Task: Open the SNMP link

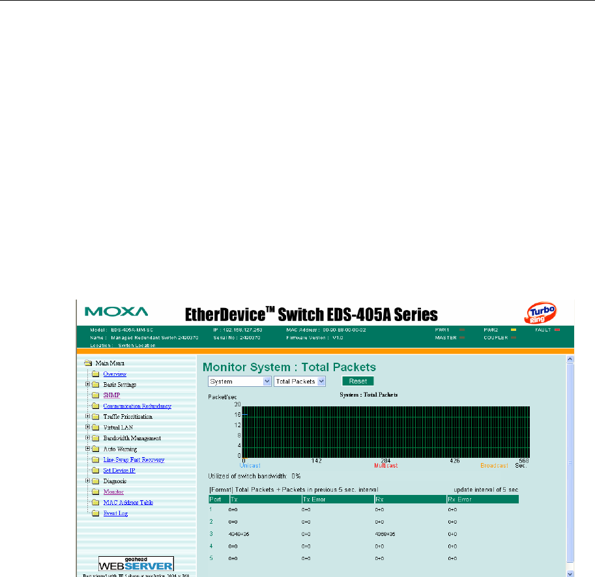Action: tap(111, 395)
